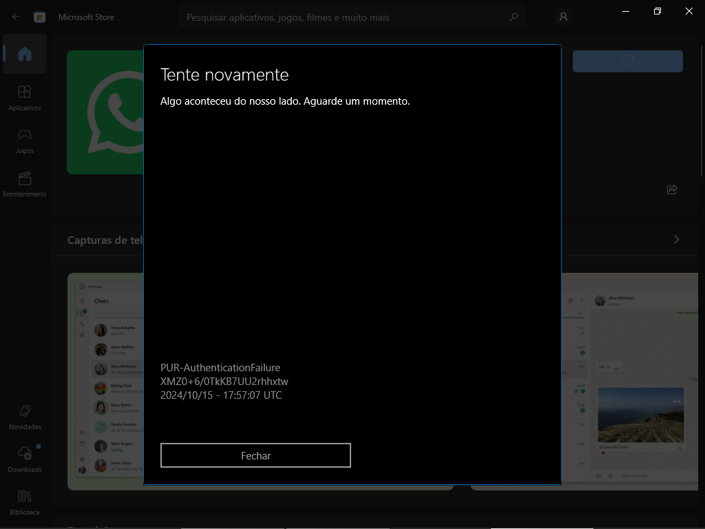Go back with the back arrow
Image resolution: width=705 pixels, height=529 pixels.
(x=17, y=17)
